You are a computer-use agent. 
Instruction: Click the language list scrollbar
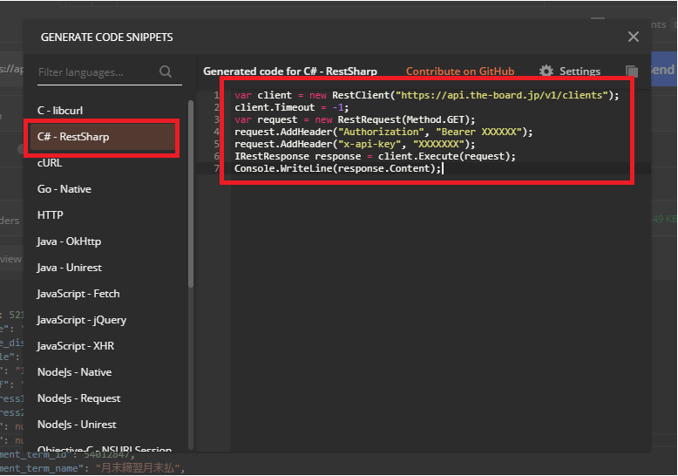click(x=191, y=192)
